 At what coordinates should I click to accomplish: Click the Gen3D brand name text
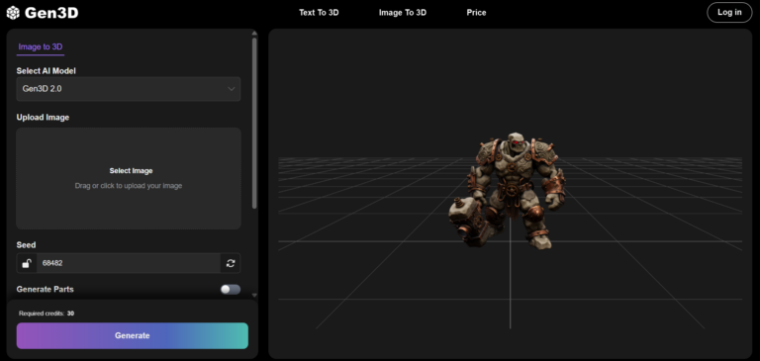(51, 13)
